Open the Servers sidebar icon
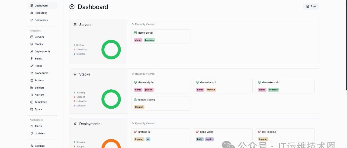 [x=32, y=37]
